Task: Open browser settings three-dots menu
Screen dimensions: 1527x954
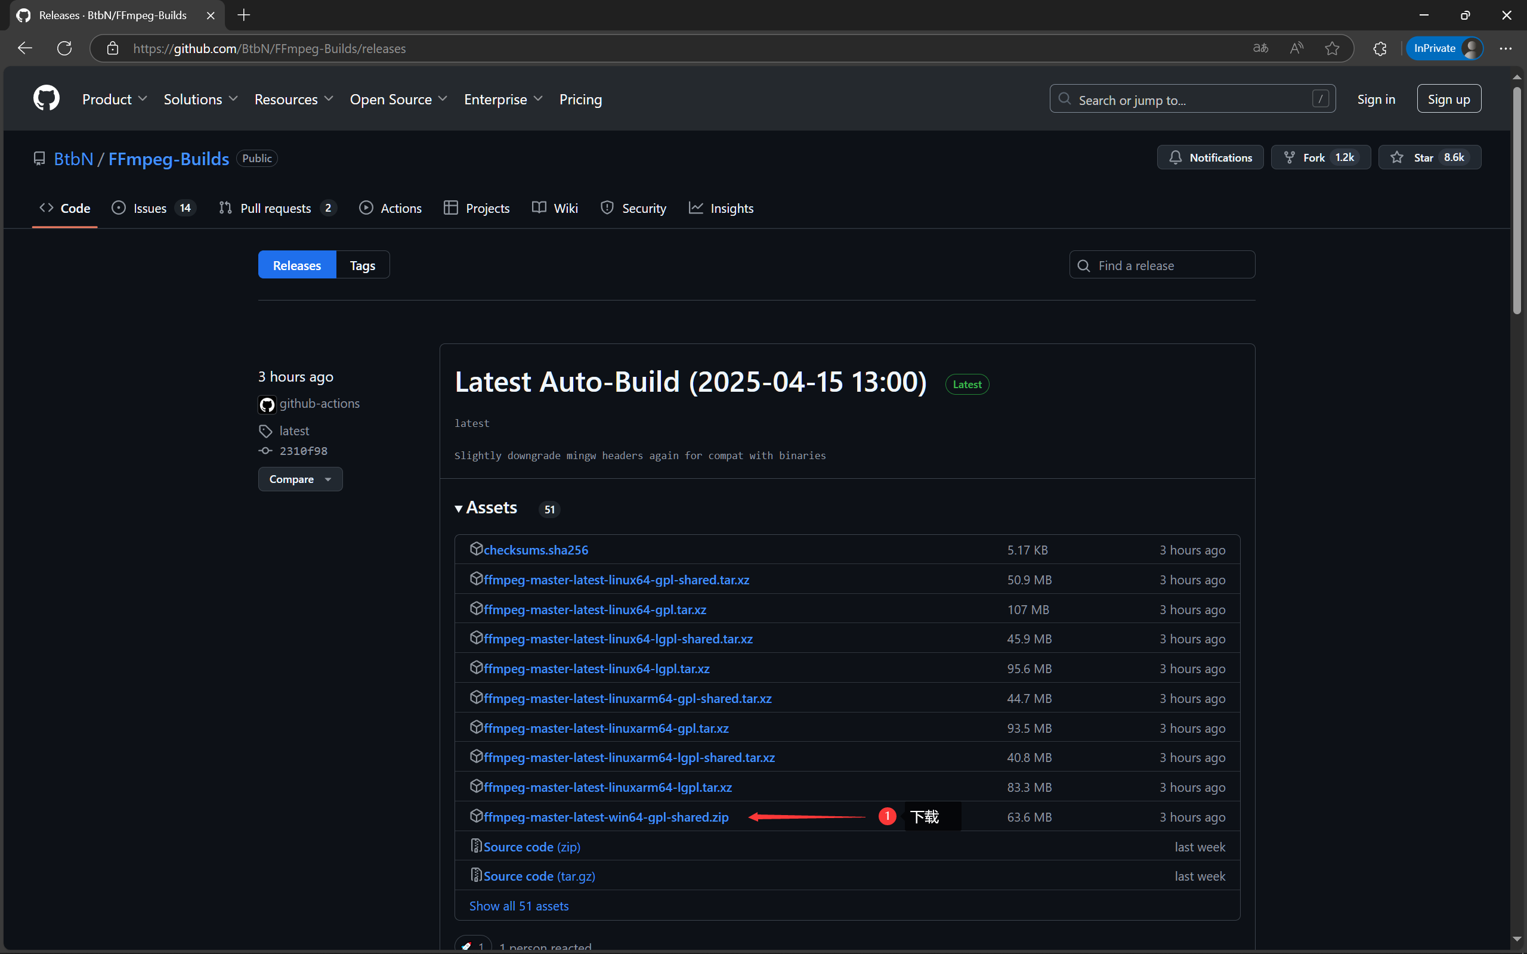Action: point(1506,48)
